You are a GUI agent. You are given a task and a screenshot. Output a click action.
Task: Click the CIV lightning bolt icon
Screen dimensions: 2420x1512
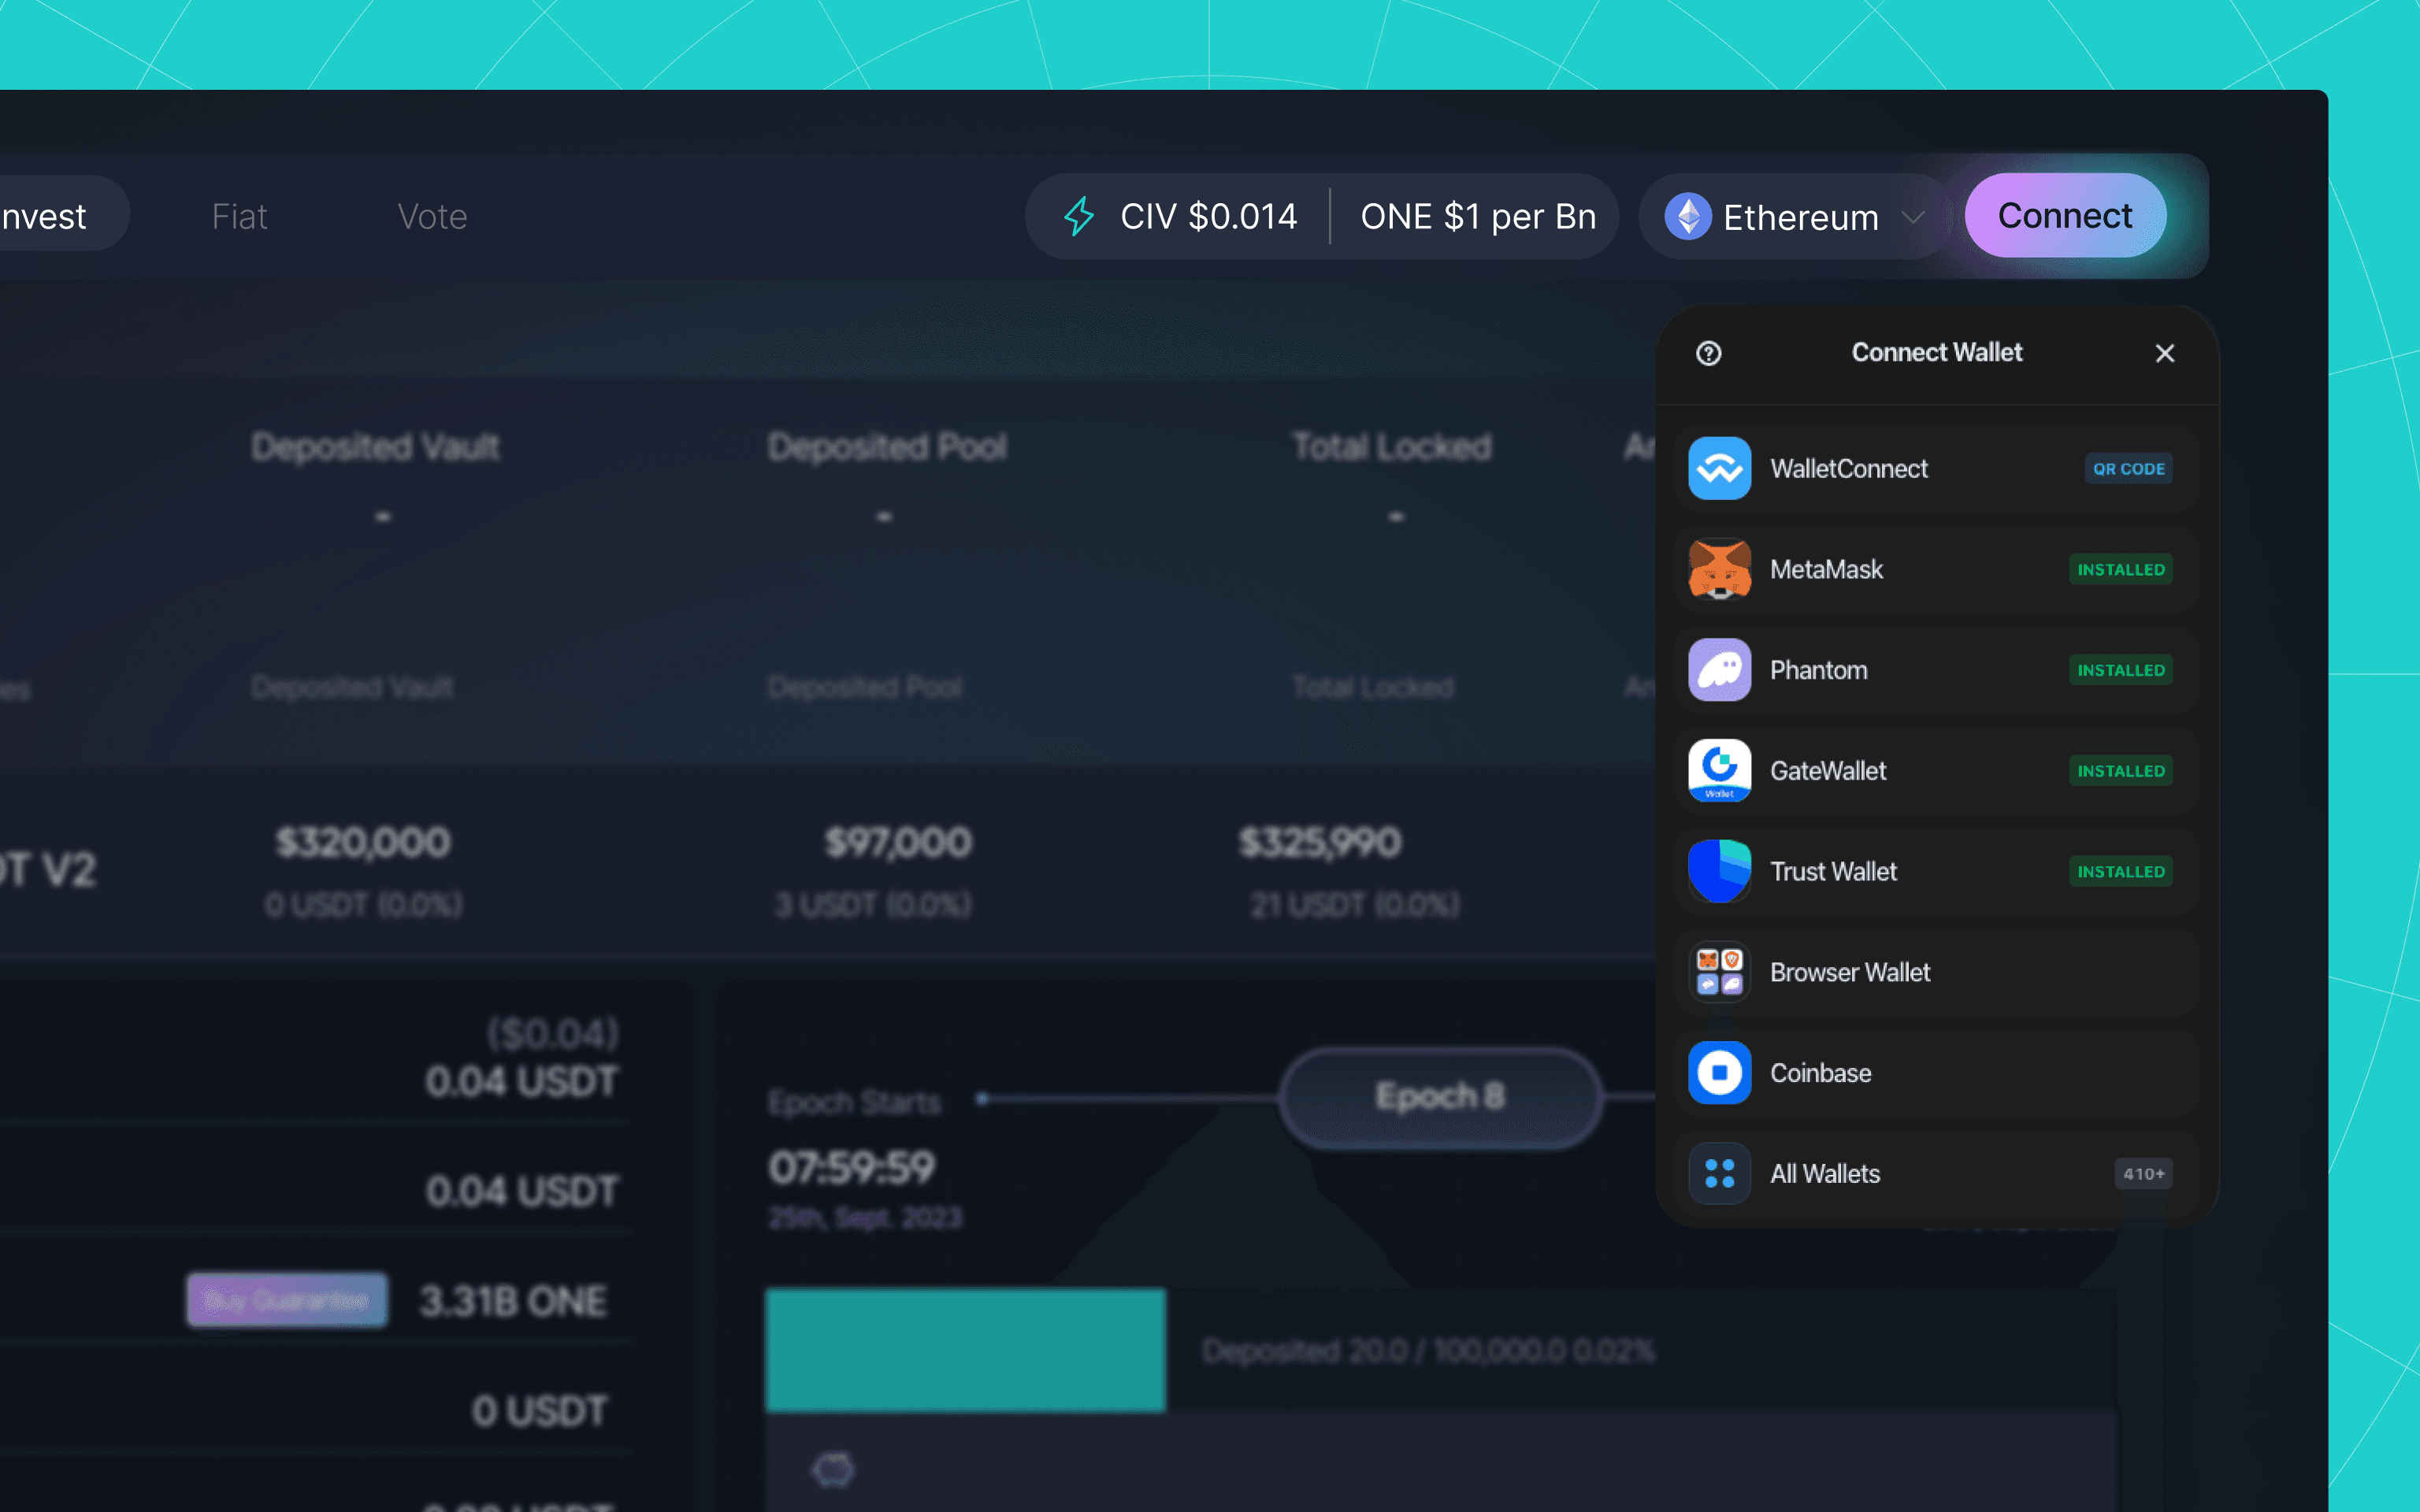(x=1079, y=216)
